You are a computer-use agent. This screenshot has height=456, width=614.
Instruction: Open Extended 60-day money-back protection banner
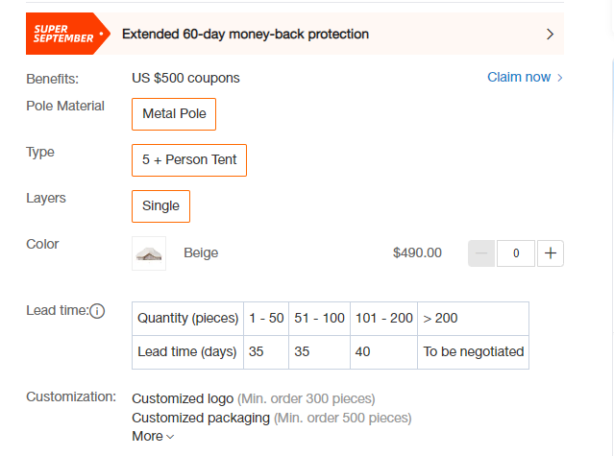pos(295,34)
